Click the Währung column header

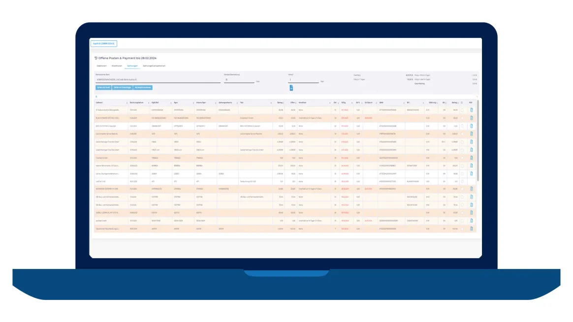[432, 103]
